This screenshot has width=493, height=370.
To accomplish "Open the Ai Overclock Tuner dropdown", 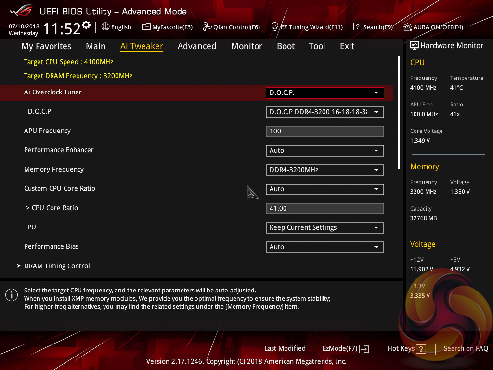I will [325, 93].
